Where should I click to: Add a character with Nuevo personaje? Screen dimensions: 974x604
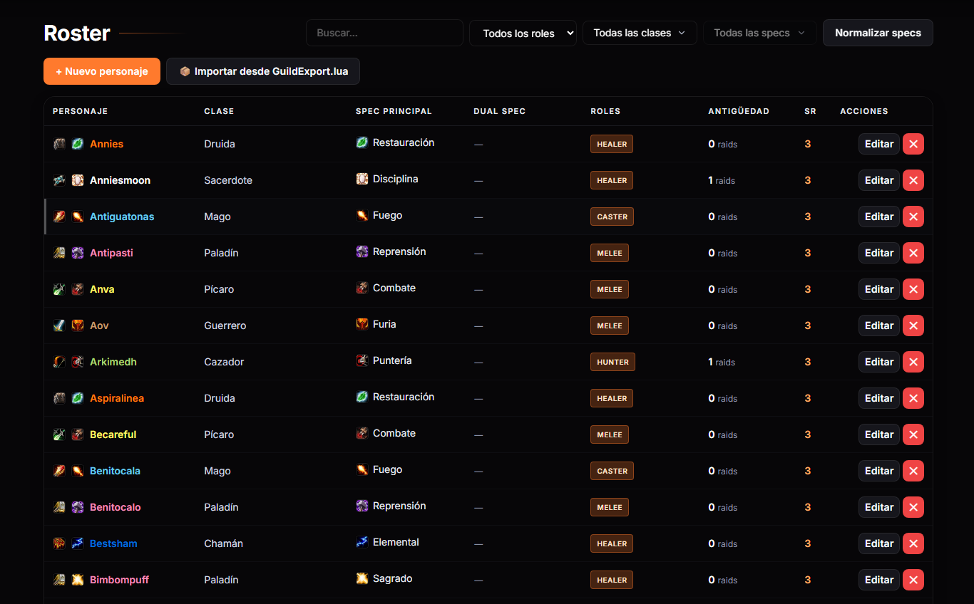[x=102, y=71]
